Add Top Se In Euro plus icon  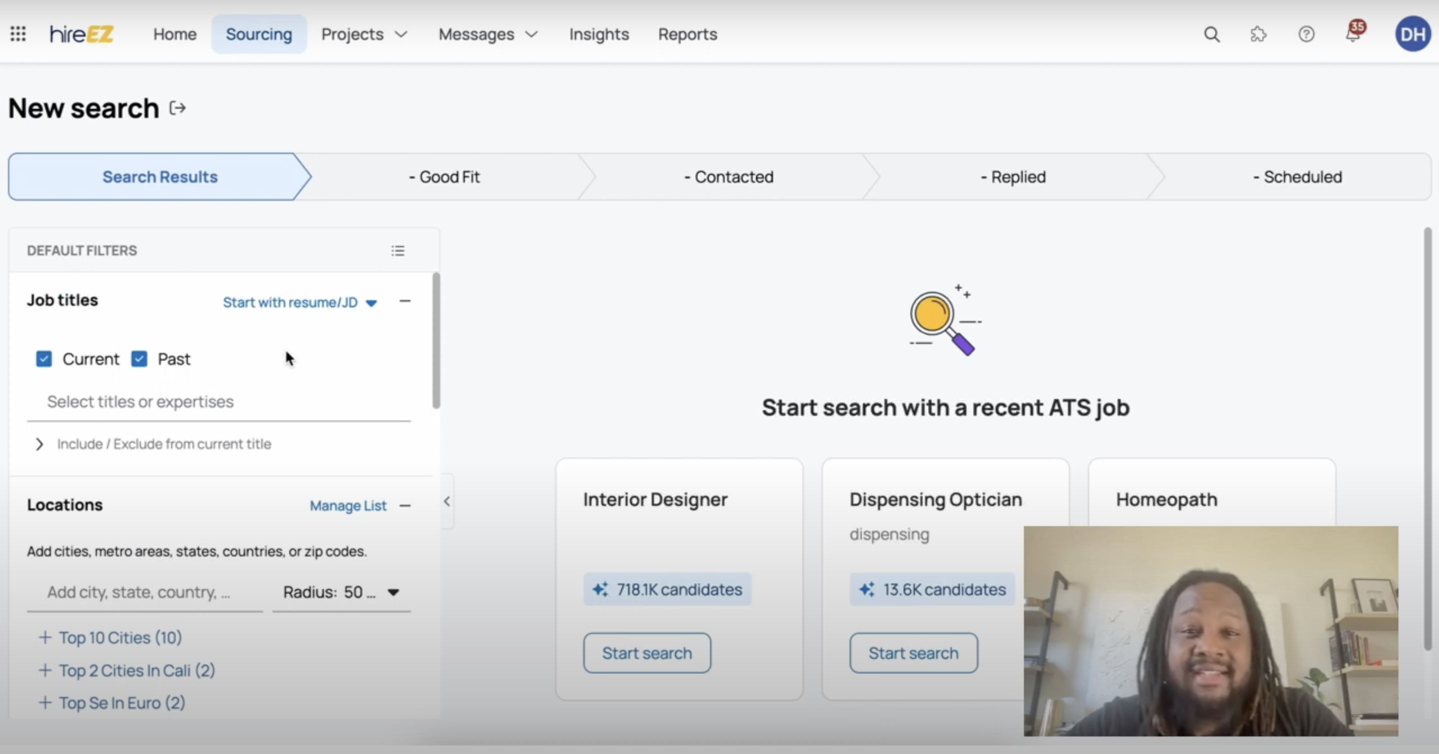(44, 702)
